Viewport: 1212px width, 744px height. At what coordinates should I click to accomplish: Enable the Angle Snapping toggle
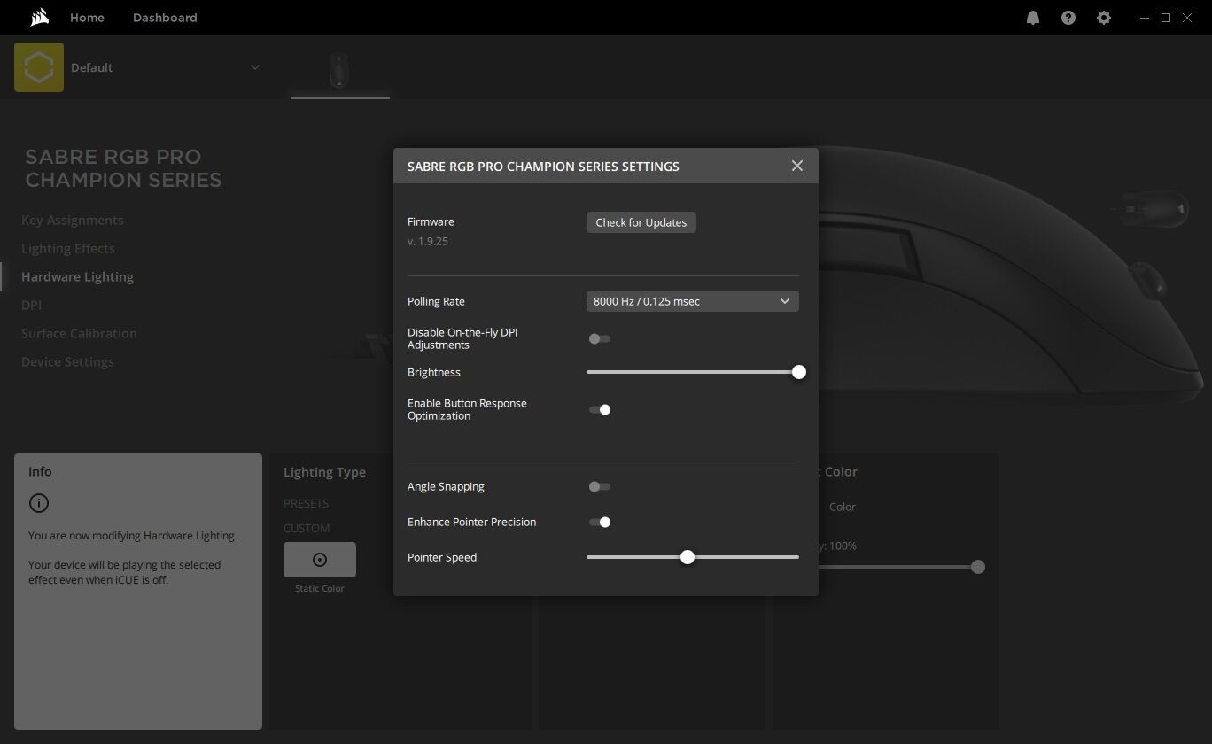[x=600, y=486]
